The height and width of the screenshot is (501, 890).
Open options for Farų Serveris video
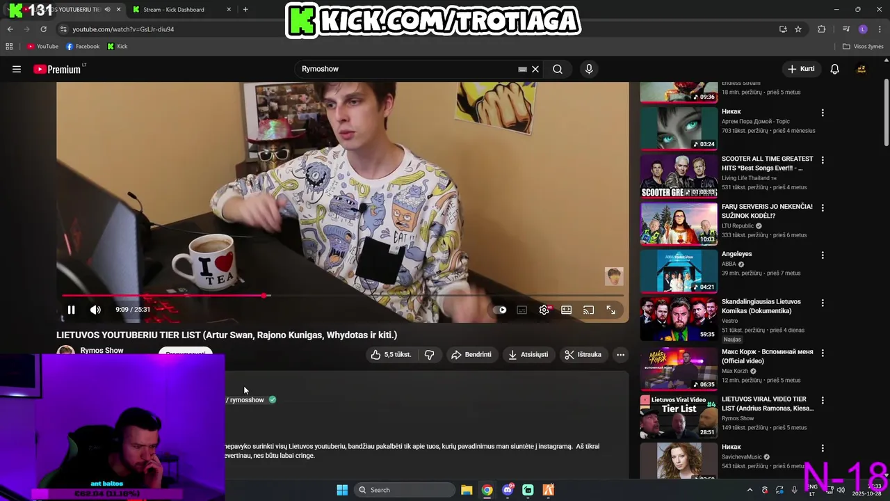coord(823,208)
